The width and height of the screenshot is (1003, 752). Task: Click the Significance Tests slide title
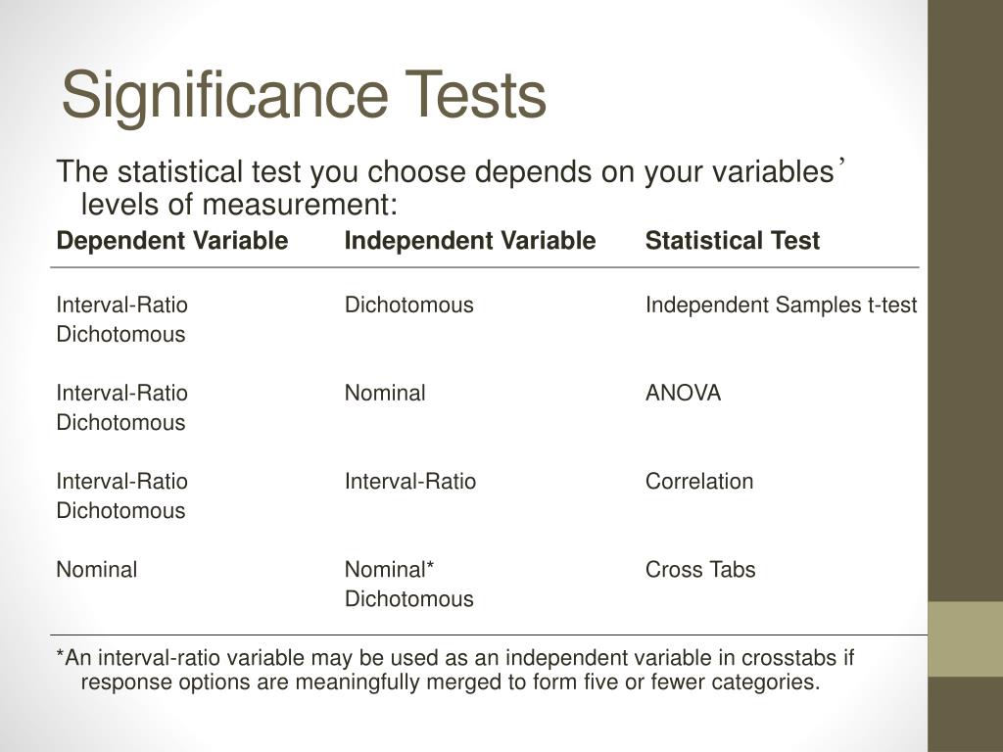[x=304, y=96]
